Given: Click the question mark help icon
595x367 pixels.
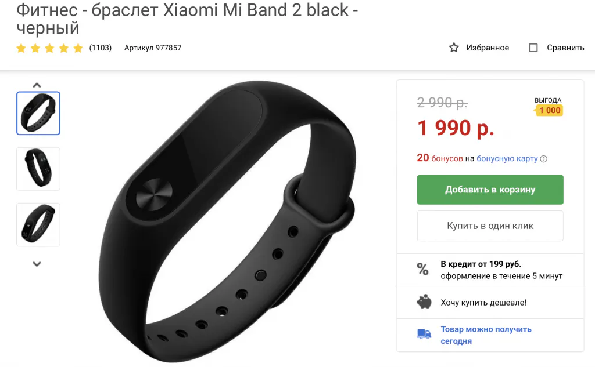Looking at the screenshot, I should (544, 159).
